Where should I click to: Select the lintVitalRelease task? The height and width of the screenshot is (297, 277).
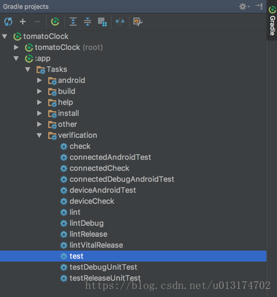[x=96, y=245]
